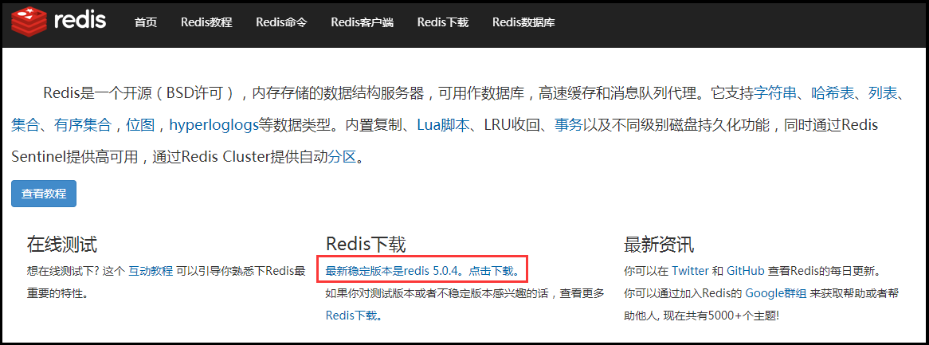Screen dimensions: 929x345
Task: Open the 事务 link
Action: coord(568,125)
